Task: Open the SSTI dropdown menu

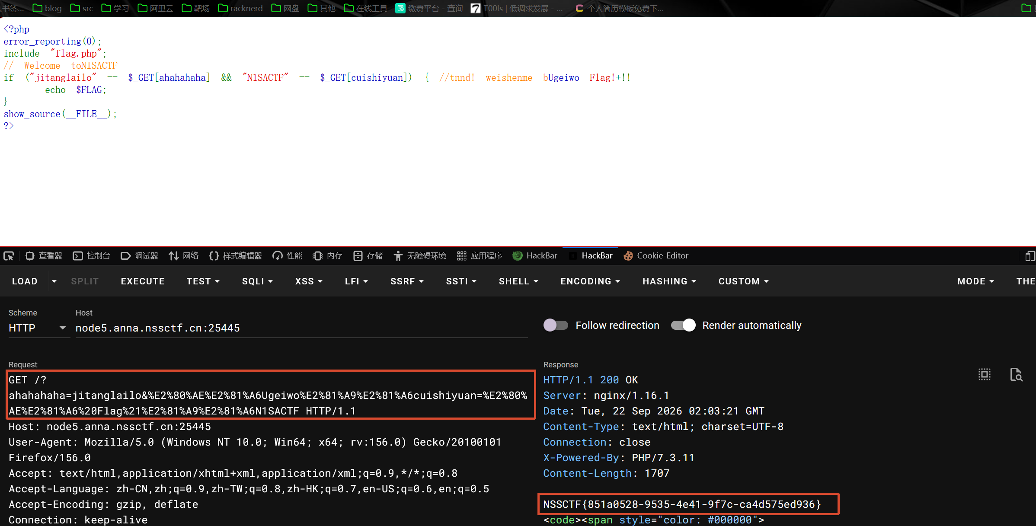Action: (x=461, y=281)
